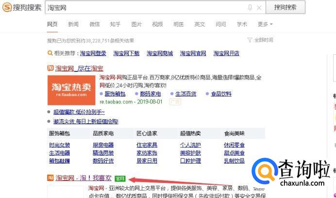The height and width of the screenshot is (198, 336).
Task: Open the 精选男装 link
Action: (103, 153)
